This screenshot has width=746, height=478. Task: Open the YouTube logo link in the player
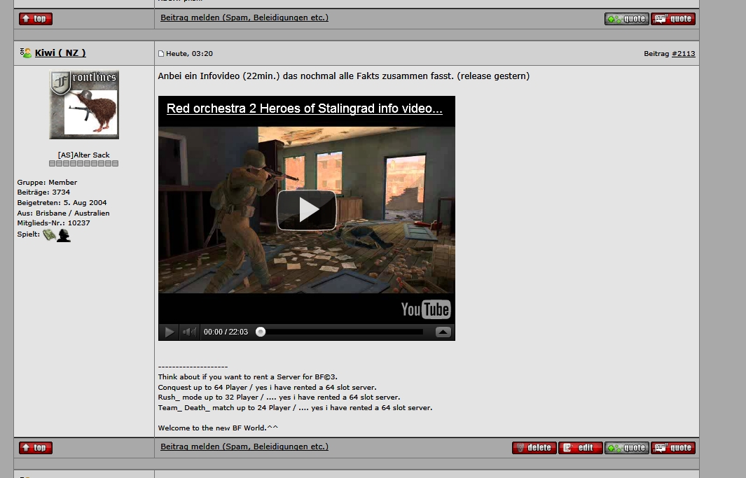click(x=425, y=309)
